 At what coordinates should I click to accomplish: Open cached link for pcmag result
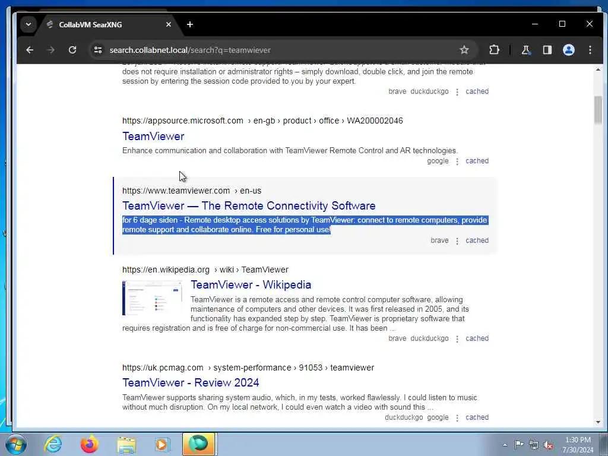pyautogui.click(x=477, y=417)
